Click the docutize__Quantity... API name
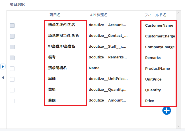Screen dimensions: 185x131 [108, 90]
